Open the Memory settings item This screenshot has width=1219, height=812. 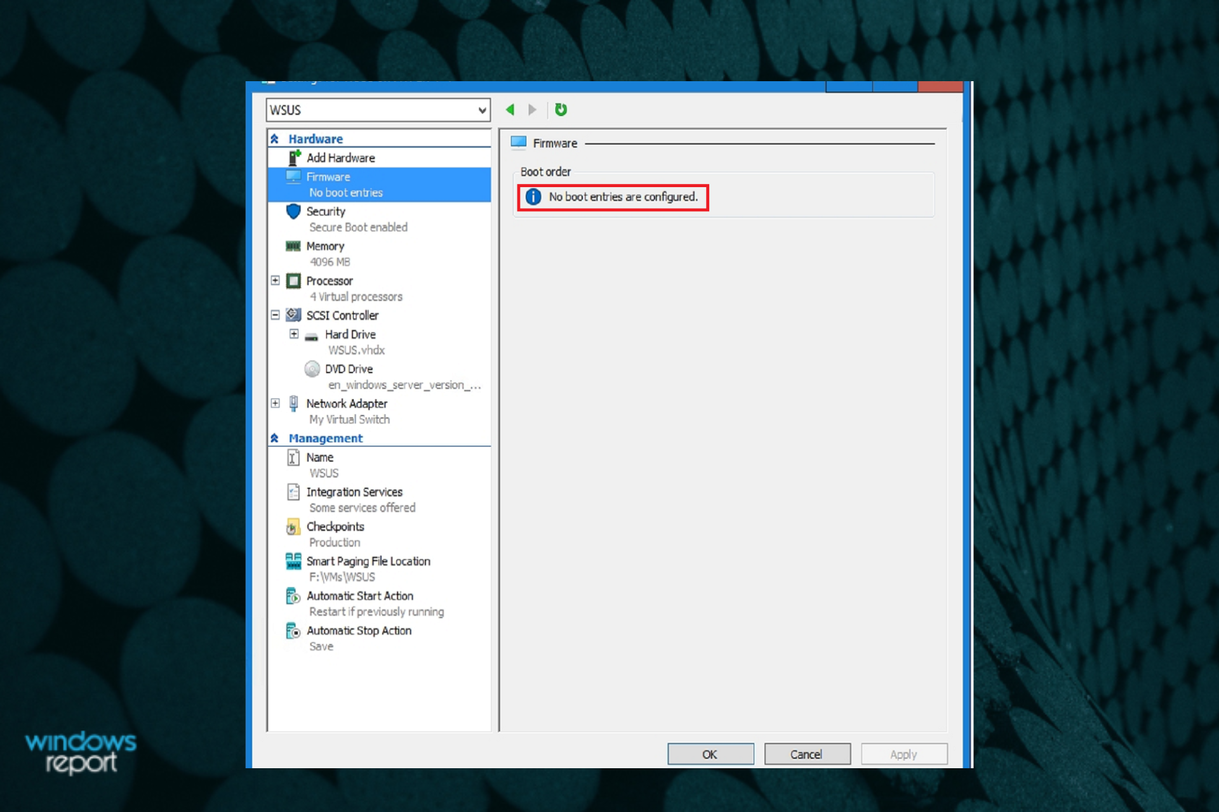325,246
